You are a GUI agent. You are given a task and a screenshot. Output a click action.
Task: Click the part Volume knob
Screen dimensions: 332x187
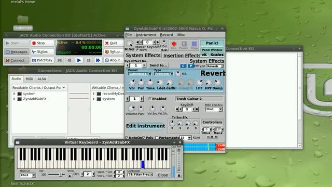pos(131,109)
